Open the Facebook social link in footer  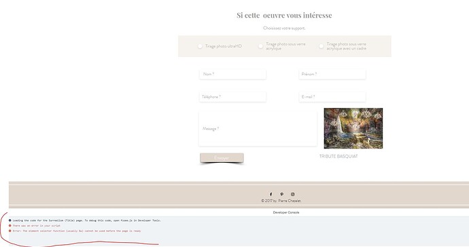pos(271,194)
